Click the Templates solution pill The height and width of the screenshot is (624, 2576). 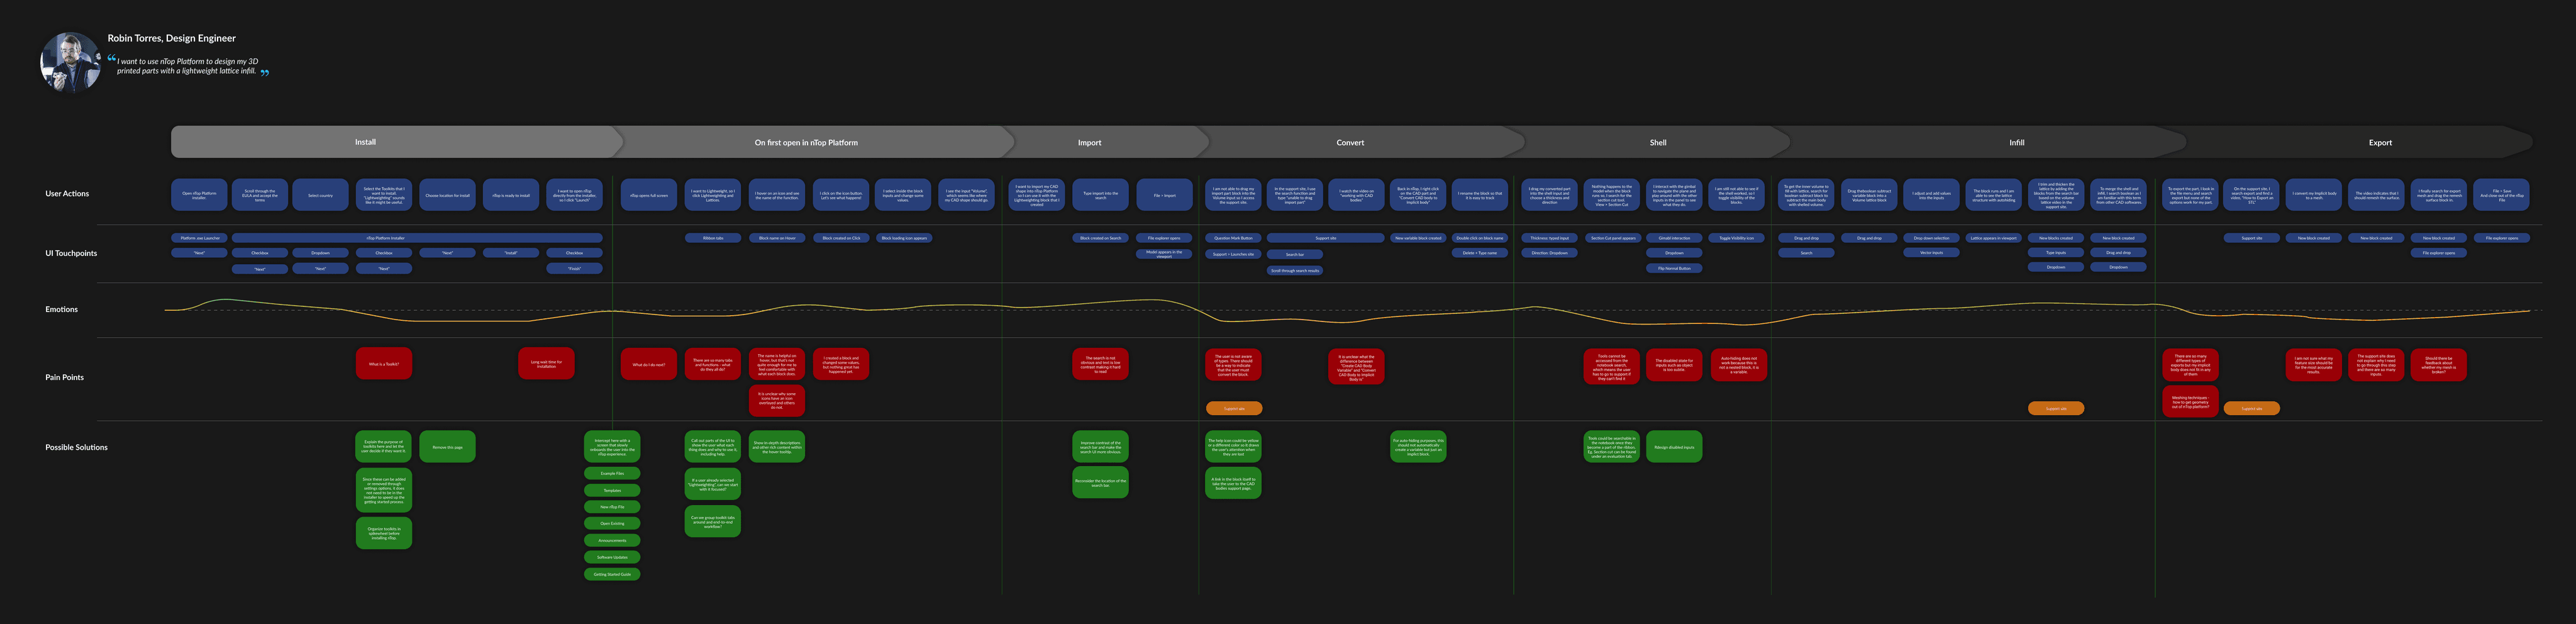click(x=612, y=490)
